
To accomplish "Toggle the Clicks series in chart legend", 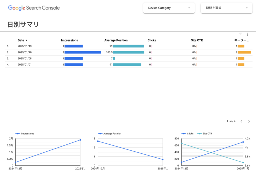I will 188,133.
